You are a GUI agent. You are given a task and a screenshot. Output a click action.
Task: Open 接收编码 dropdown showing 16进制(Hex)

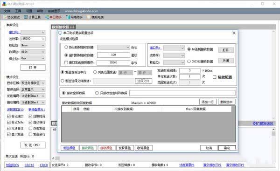coord(33,103)
